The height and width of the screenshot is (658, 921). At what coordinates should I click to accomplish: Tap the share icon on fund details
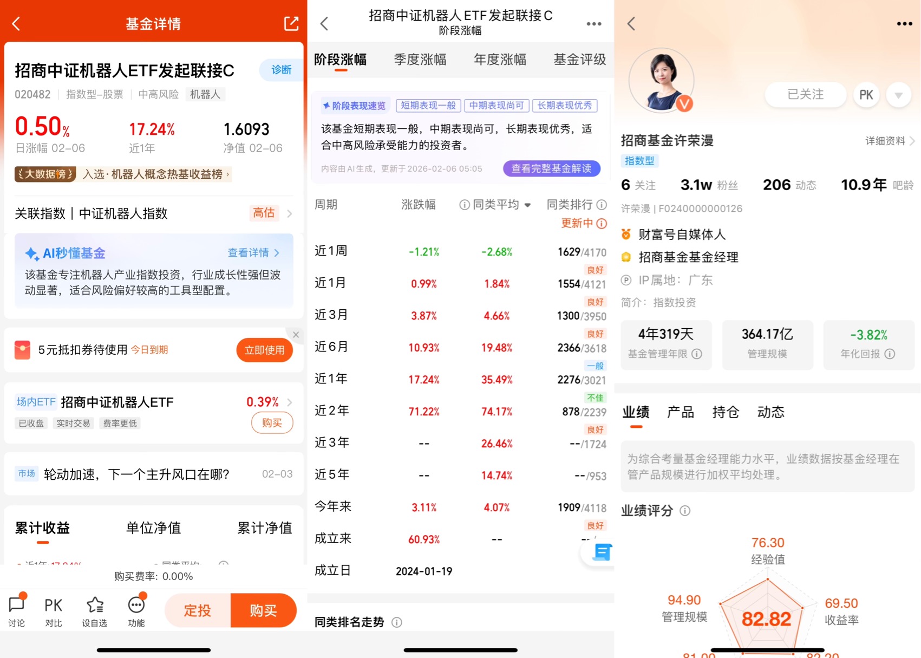(291, 23)
